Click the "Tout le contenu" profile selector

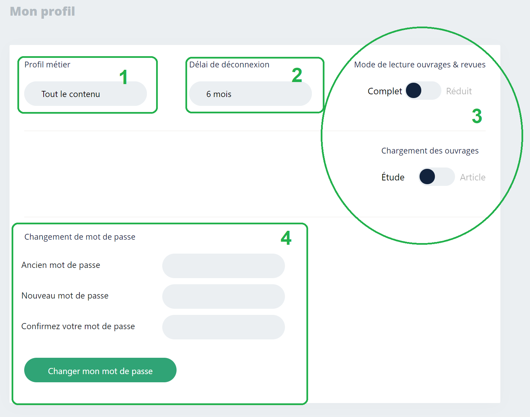point(85,94)
